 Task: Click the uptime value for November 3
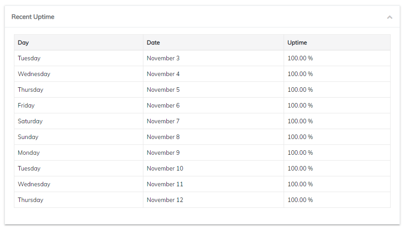tap(300, 58)
